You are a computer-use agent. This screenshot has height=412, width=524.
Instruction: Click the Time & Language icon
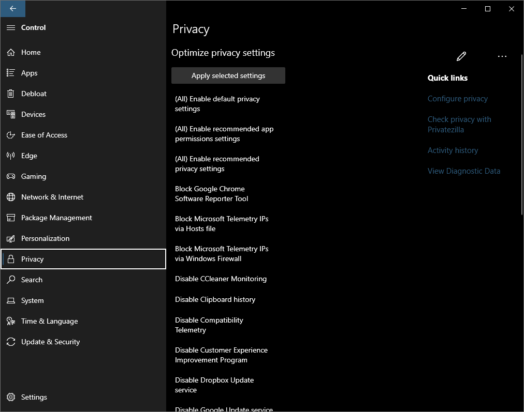pyautogui.click(x=11, y=321)
